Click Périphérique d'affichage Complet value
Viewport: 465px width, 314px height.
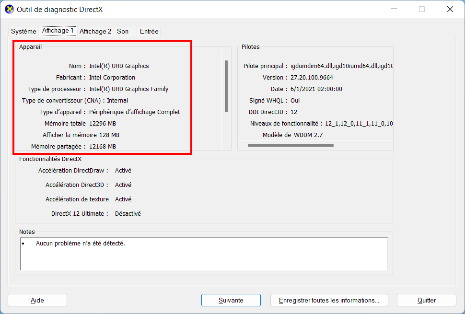[x=134, y=112]
